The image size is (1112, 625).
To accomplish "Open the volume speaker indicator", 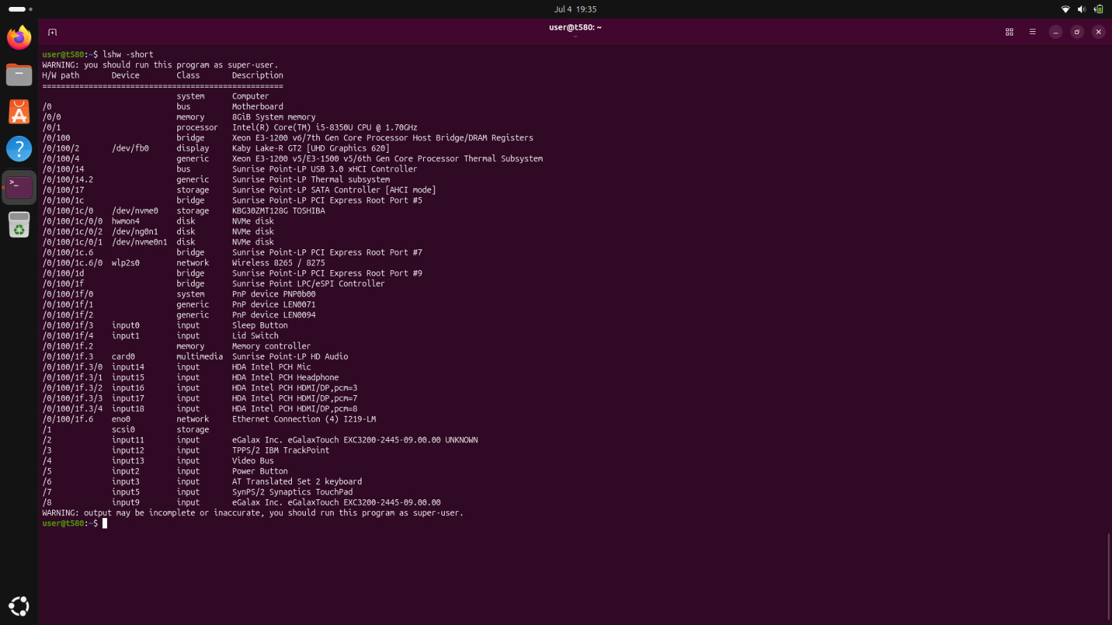I will click(x=1081, y=9).
